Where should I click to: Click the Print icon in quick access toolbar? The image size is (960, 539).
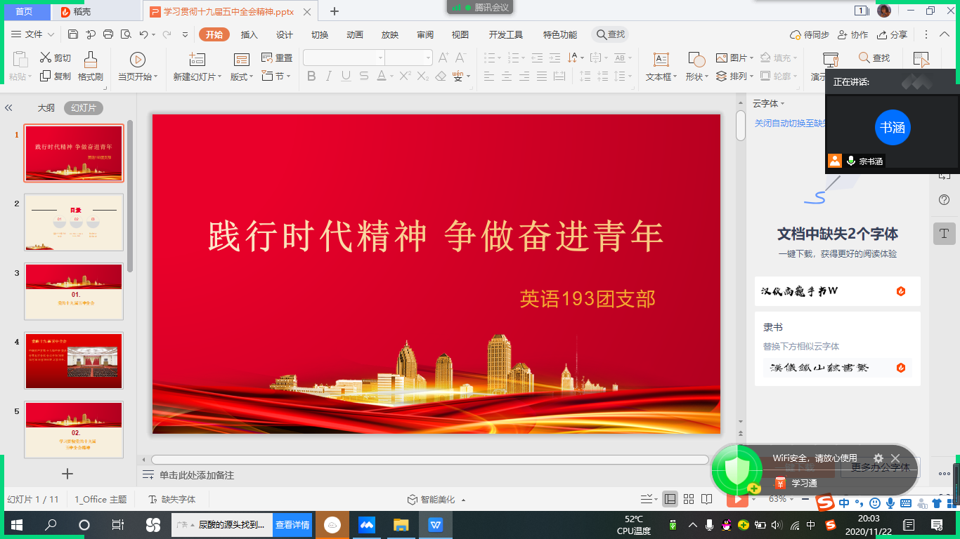(108, 34)
